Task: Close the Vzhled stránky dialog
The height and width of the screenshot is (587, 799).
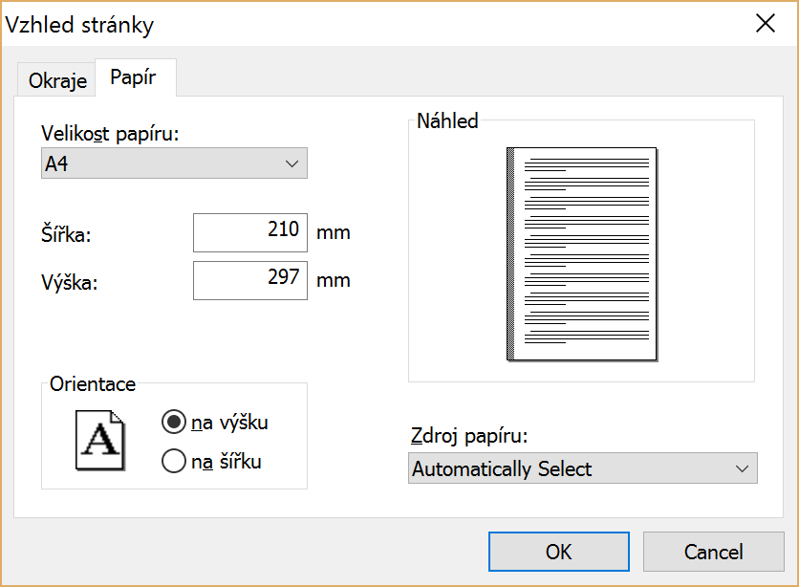Action: [765, 24]
